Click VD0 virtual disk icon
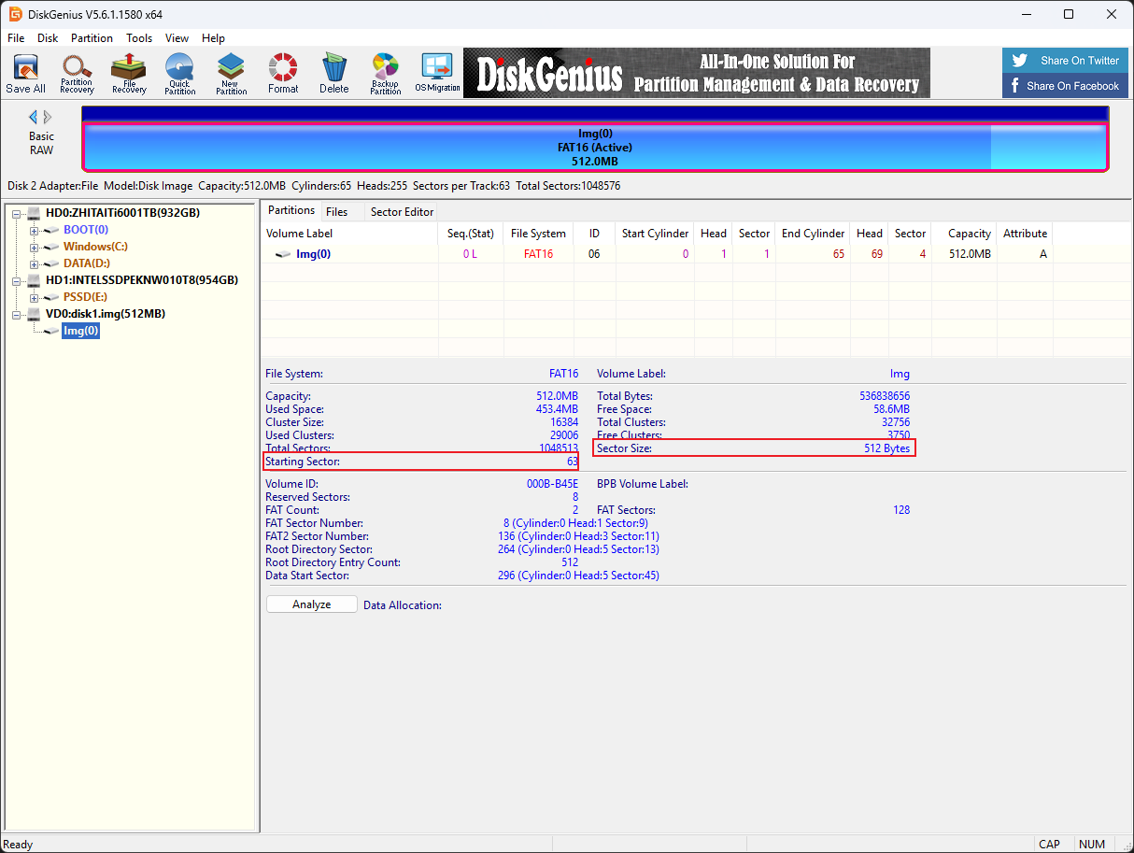 coord(34,314)
